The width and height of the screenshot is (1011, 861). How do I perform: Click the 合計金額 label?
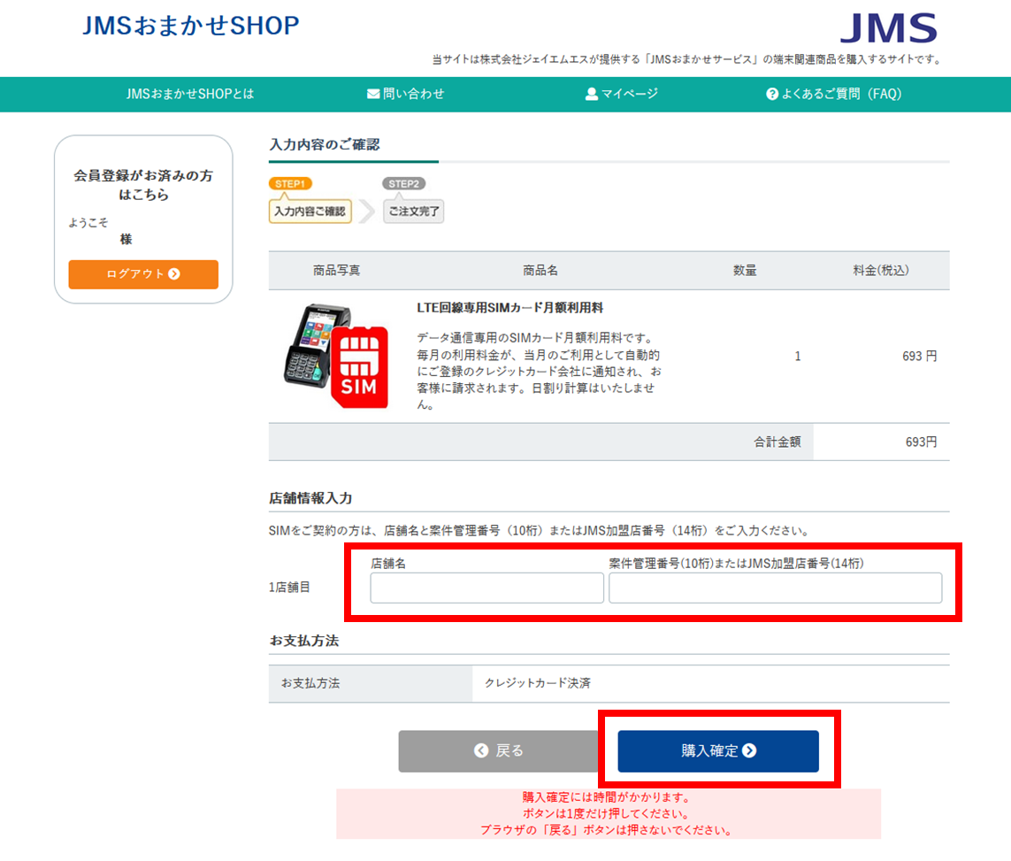[777, 442]
